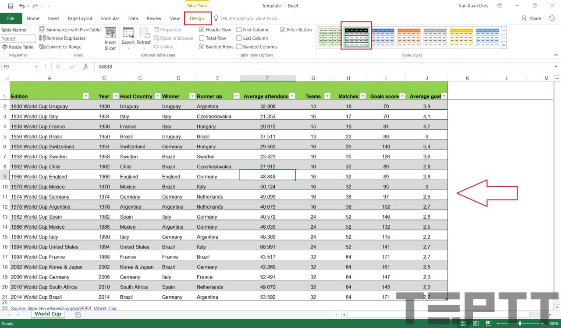561x328 pixels.
Task: Click the Ribbon Display Options icon
Action: (500, 6)
